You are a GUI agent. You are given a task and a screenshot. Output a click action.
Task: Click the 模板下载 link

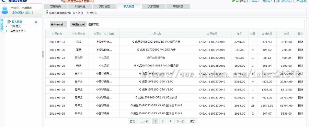pyautogui.click(x=93, y=24)
